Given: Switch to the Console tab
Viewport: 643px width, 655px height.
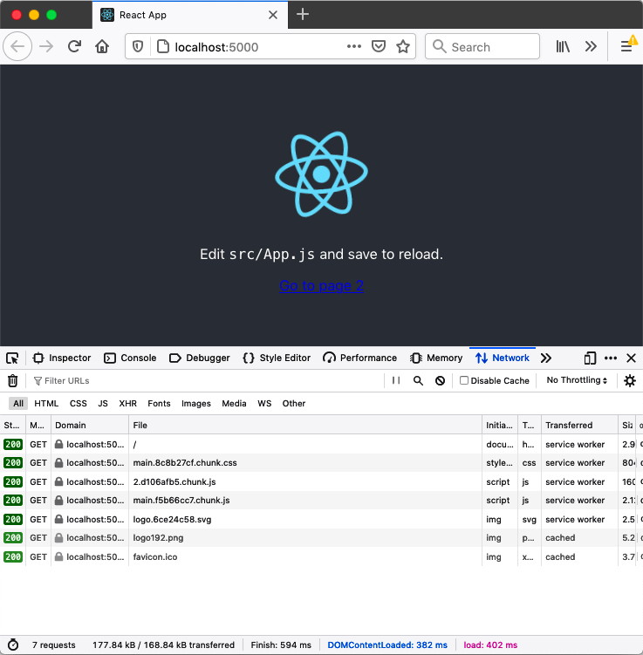Looking at the screenshot, I should click(x=130, y=358).
